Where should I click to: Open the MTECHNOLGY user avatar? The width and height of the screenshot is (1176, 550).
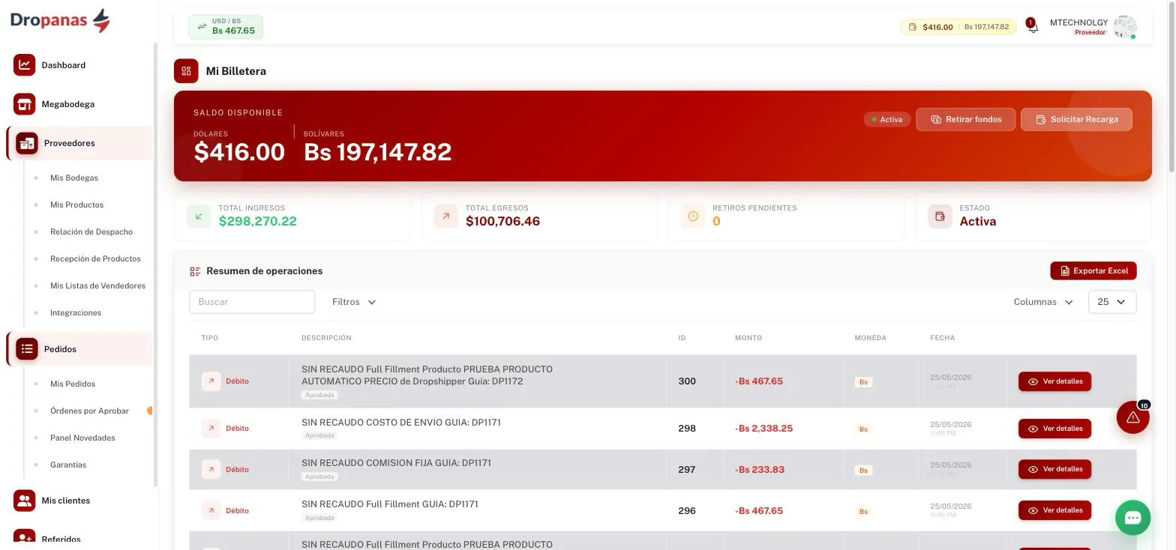[x=1124, y=27]
